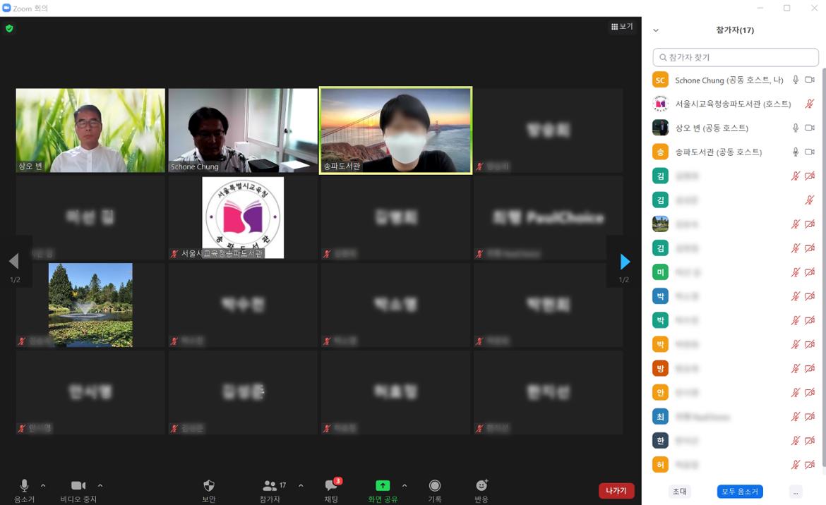Screen dimensions: 826x505
Task: Click the 참가자 찾기 search field
Action: click(x=735, y=57)
